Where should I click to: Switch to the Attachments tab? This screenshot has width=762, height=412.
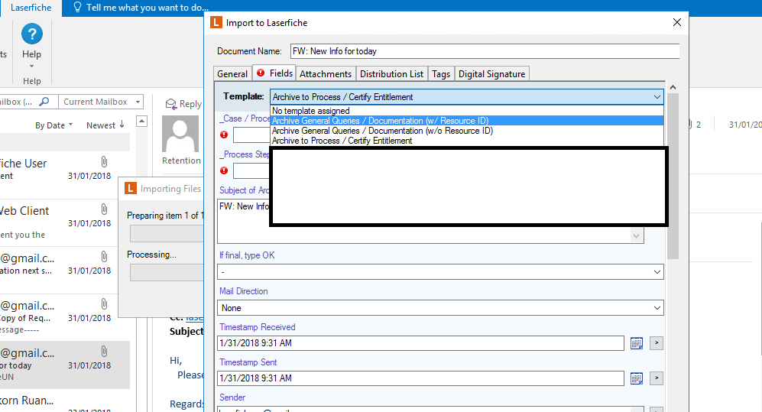pos(325,74)
